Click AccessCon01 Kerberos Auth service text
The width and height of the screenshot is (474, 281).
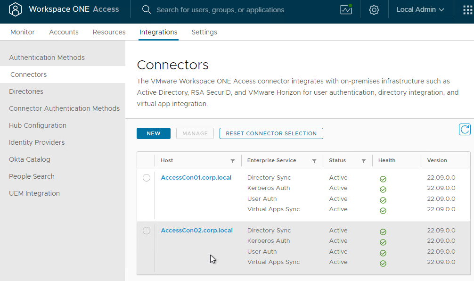pyautogui.click(x=269, y=188)
